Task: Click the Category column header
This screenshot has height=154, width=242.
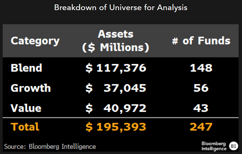Action: (x=35, y=41)
